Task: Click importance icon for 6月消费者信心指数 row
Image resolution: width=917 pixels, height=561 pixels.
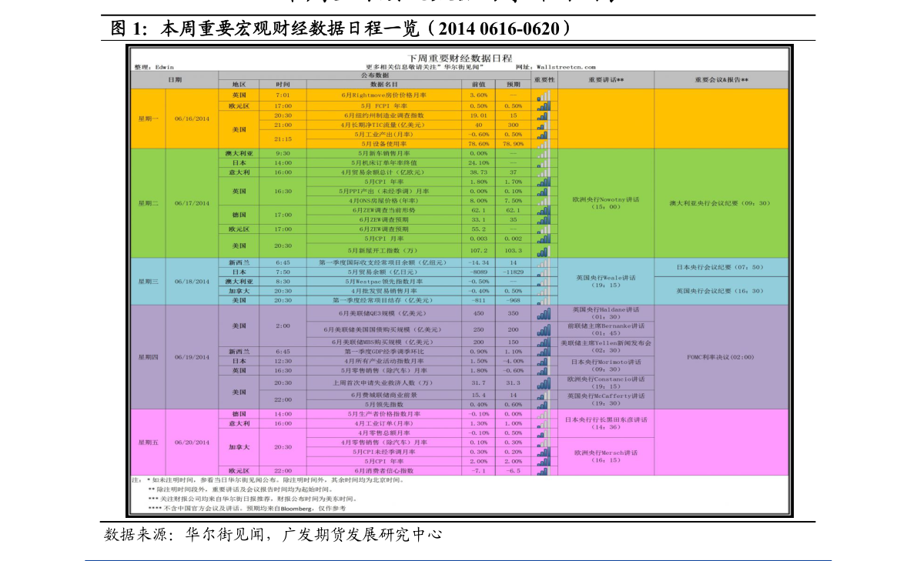Action: pyautogui.click(x=544, y=470)
